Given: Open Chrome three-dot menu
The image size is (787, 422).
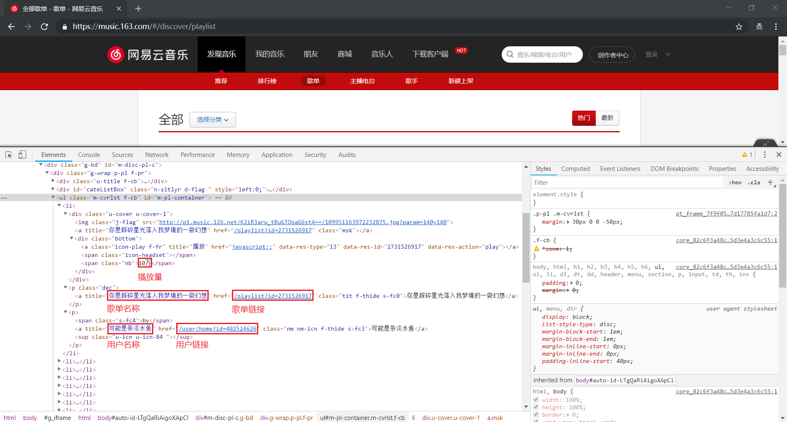Looking at the screenshot, I should [x=776, y=27].
